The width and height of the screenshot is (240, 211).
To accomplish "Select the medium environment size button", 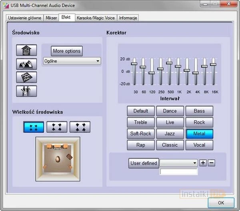I will click(57, 127).
